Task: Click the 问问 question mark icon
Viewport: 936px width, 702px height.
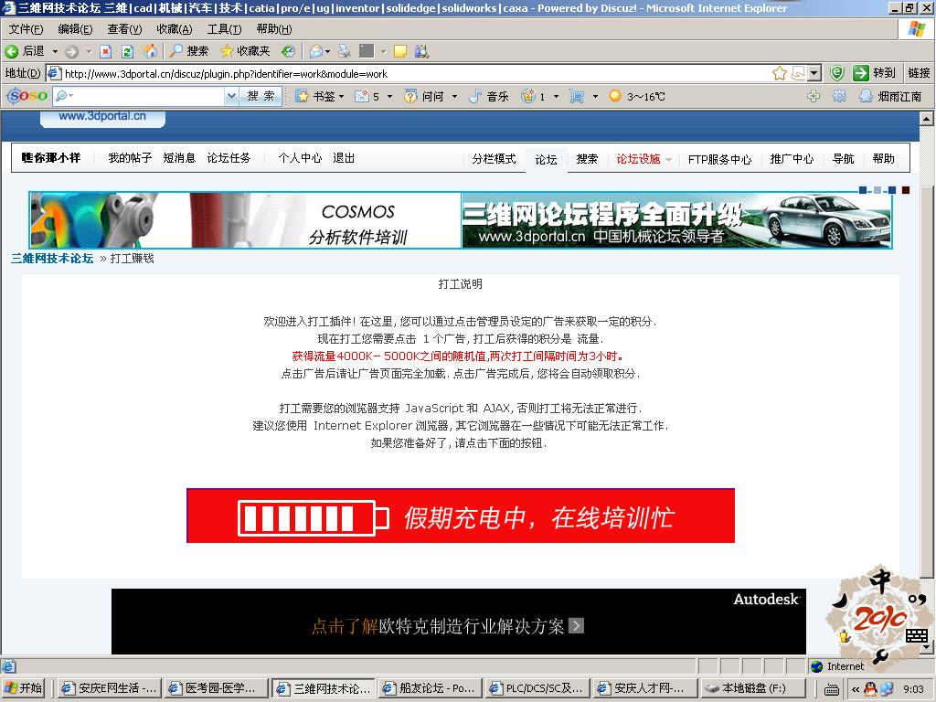Action: click(x=410, y=96)
